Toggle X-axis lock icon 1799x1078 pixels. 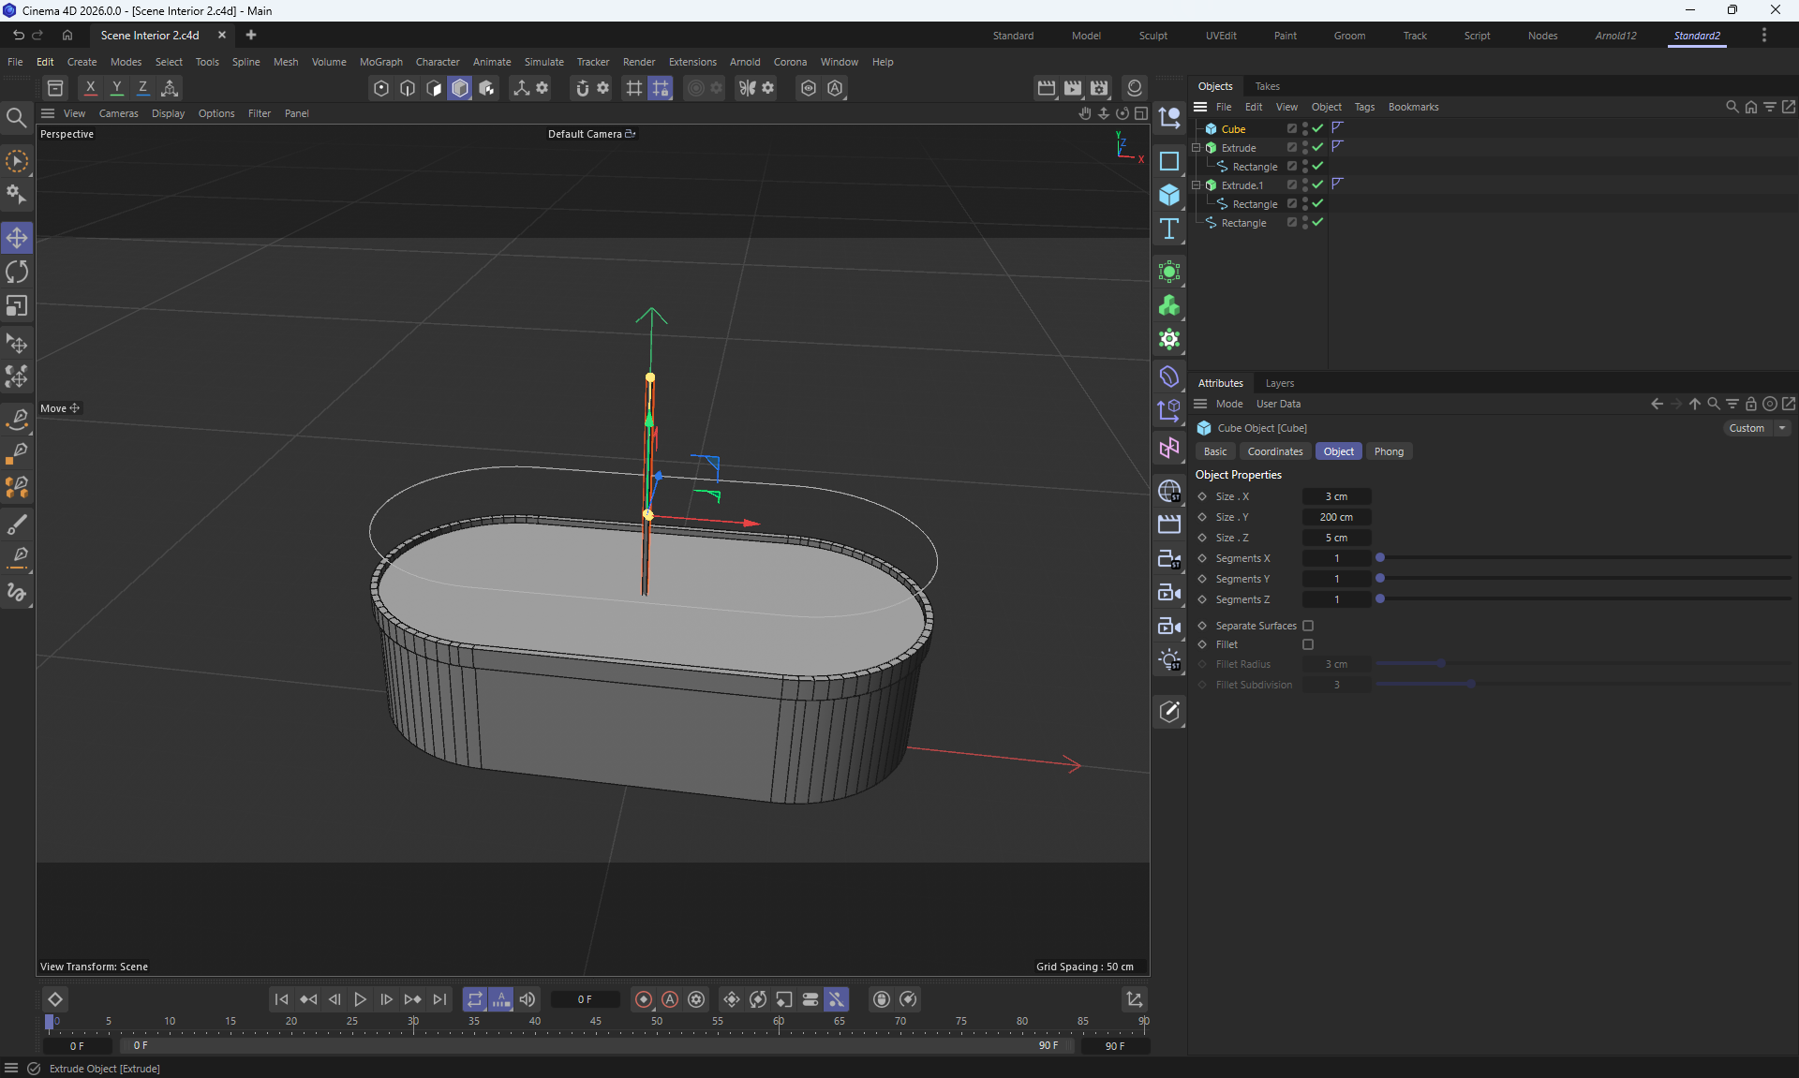[x=90, y=88]
